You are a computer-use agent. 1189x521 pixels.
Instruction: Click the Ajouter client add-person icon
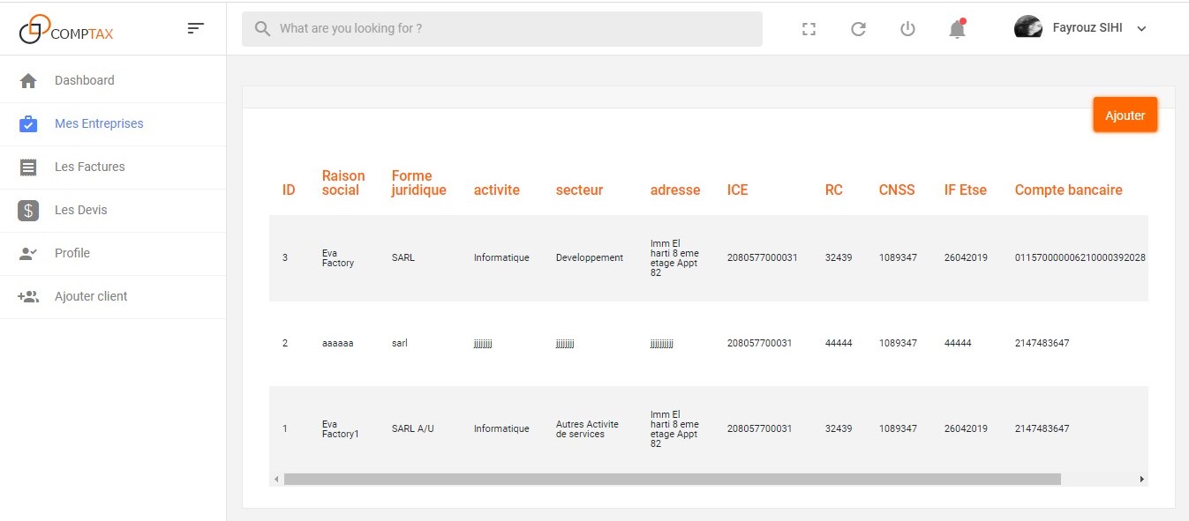click(28, 296)
